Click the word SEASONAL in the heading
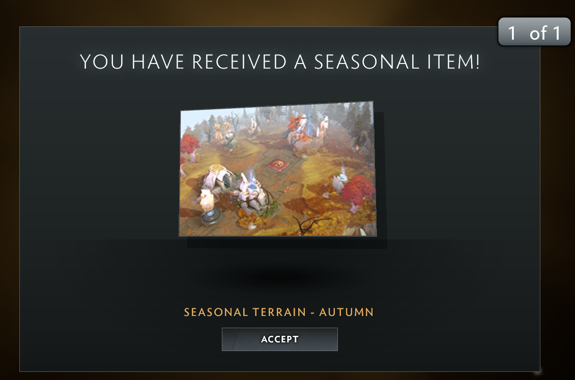The height and width of the screenshot is (380, 575). pyautogui.click(x=366, y=61)
